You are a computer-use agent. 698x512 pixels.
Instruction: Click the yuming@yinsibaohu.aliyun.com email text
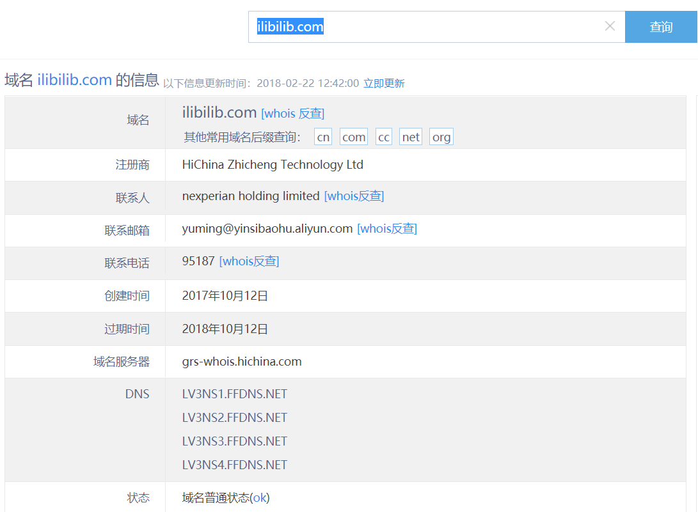point(267,229)
